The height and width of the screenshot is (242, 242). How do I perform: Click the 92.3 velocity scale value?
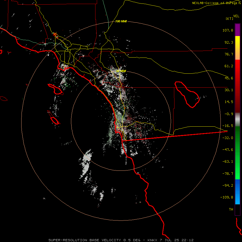coord(229,42)
